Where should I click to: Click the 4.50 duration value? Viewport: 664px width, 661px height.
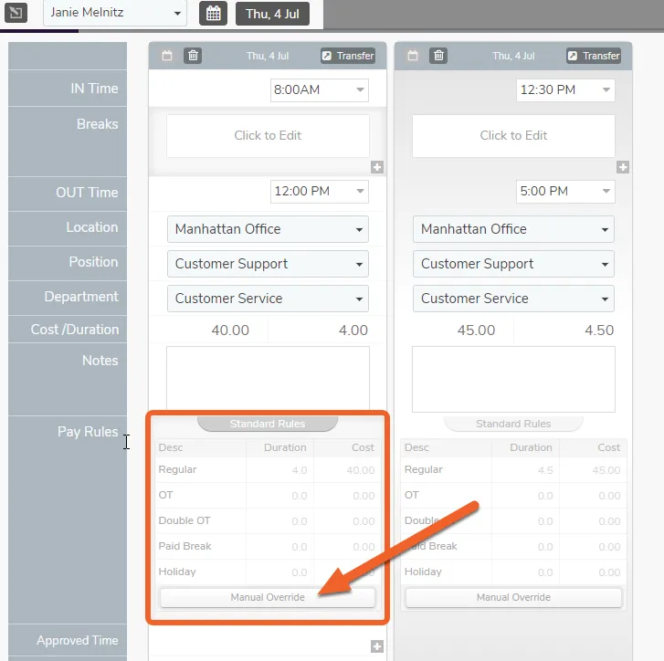599,330
